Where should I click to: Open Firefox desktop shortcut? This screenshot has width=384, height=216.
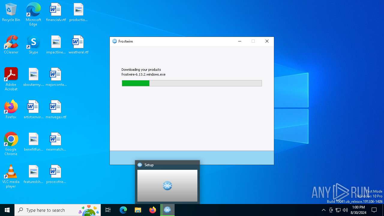click(x=11, y=110)
